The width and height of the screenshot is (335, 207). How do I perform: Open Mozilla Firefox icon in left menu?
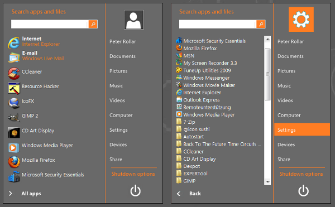click(x=13, y=162)
